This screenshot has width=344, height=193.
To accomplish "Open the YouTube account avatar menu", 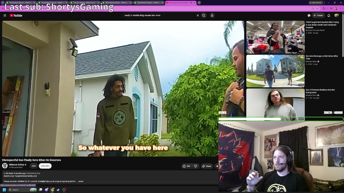I will pyautogui.click(x=336, y=16).
